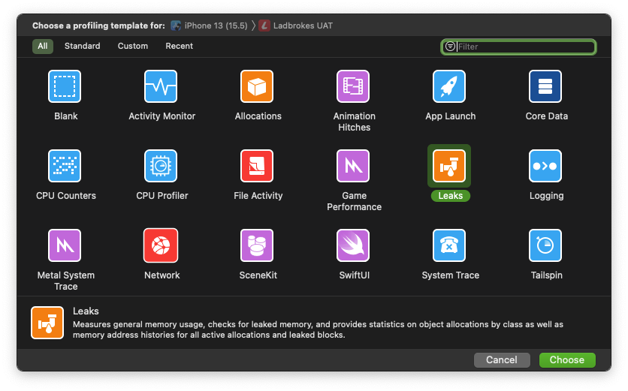Viewport: 628px width, 391px height.
Task: Pick the Network template icon
Action: pos(161,245)
